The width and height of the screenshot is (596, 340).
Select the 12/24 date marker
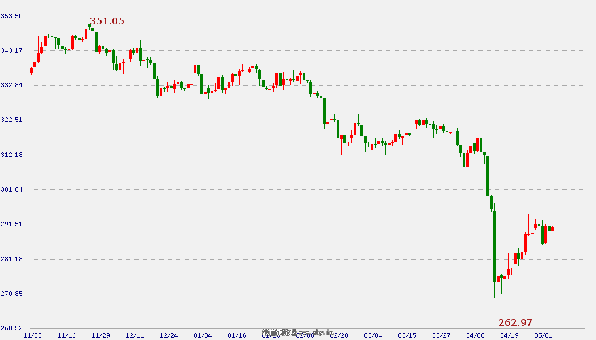point(169,335)
